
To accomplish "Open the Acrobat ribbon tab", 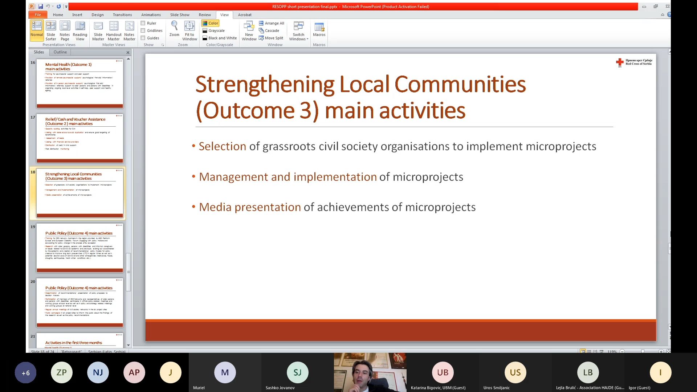I will (x=245, y=15).
